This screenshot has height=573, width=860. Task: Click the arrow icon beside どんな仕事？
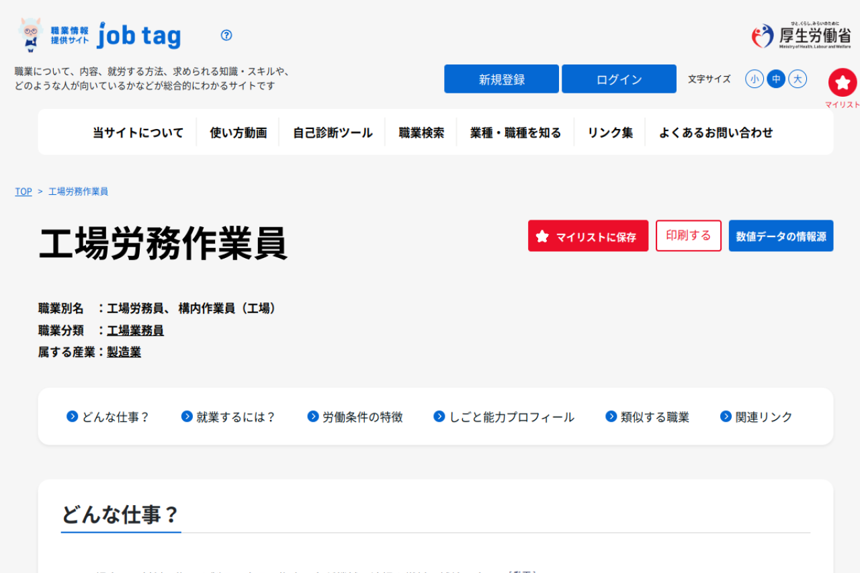click(x=73, y=416)
